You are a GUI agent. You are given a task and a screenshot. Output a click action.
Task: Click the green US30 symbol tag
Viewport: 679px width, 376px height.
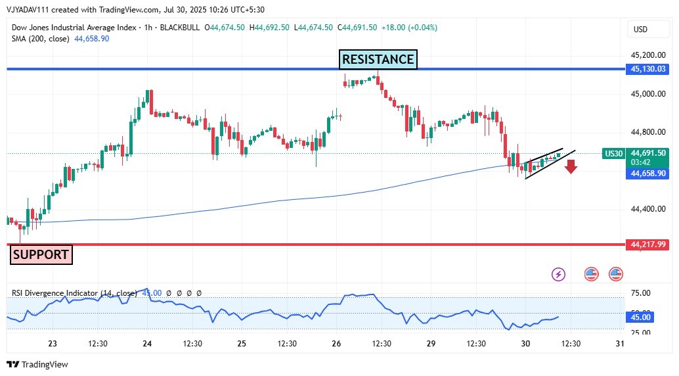(613, 153)
